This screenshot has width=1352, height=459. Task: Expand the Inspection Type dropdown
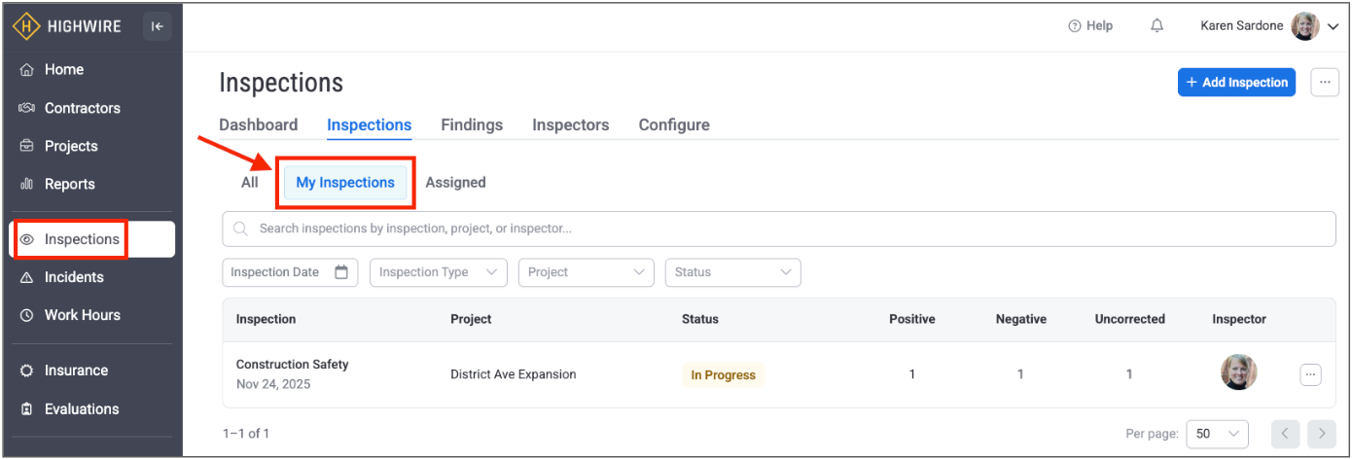pos(438,272)
